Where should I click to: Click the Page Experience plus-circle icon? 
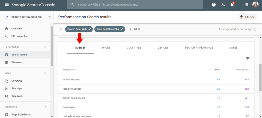pyautogui.click(x=6, y=114)
